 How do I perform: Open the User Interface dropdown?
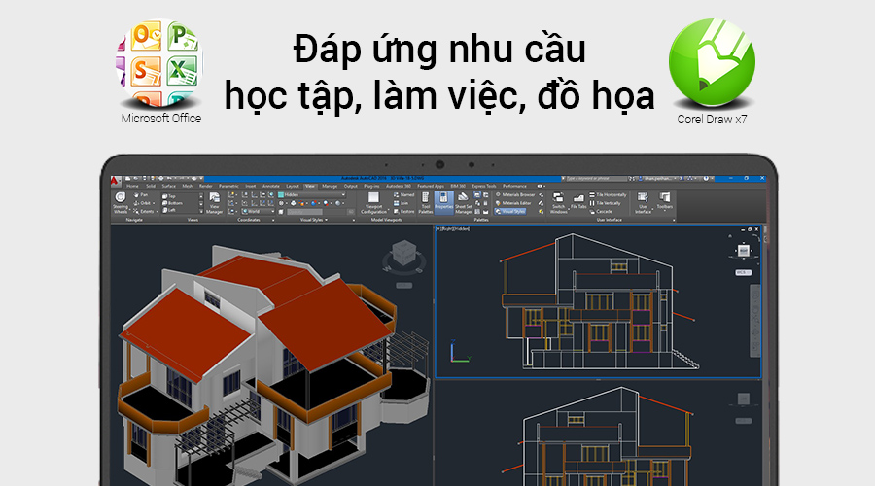pos(643,203)
